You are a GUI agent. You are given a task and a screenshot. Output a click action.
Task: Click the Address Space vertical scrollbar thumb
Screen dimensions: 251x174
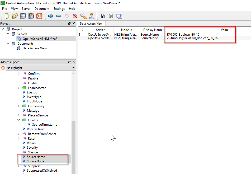point(73,147)
